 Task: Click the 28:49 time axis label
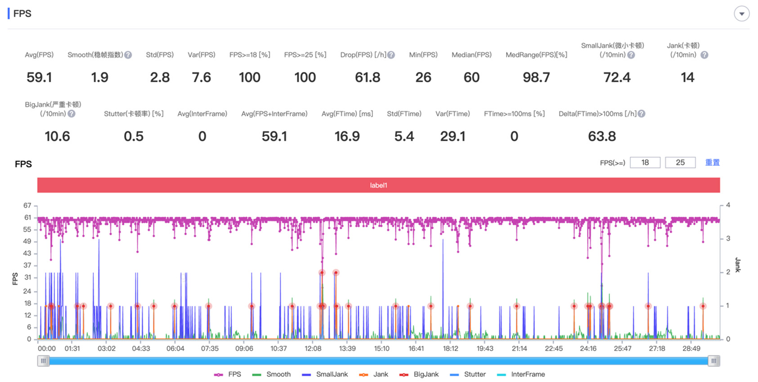pyautogui.click(x=691, y=349)
